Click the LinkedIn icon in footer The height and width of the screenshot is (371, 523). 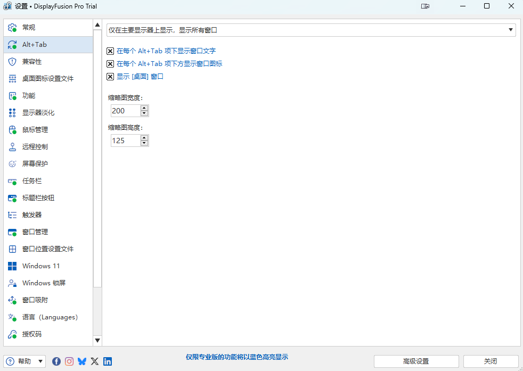click(x=108, y=361)
